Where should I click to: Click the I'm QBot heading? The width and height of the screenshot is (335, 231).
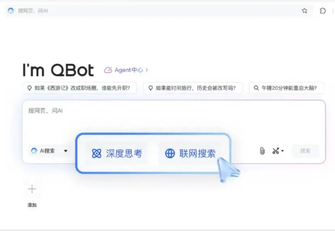click(x=58, y=70)
